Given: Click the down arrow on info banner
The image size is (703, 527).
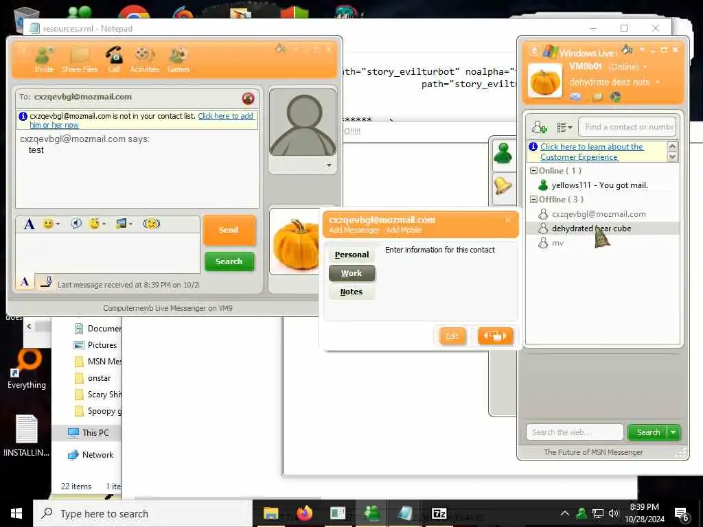Looking at the screenshot, I should [671, 156].
